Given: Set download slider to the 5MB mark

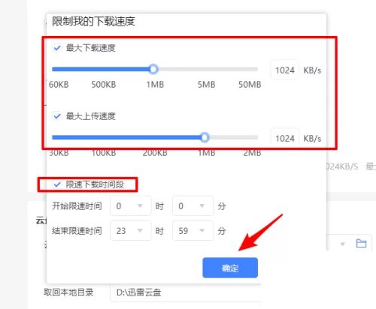Looking at the screenshot, I should click(x=206, y=69).
